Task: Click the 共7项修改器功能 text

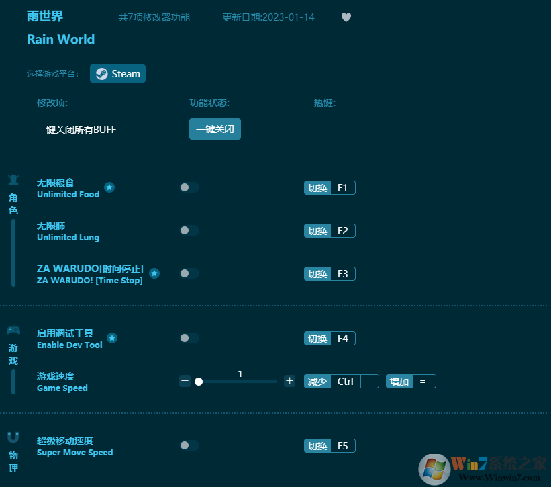Action: click(x=154, y=17)
